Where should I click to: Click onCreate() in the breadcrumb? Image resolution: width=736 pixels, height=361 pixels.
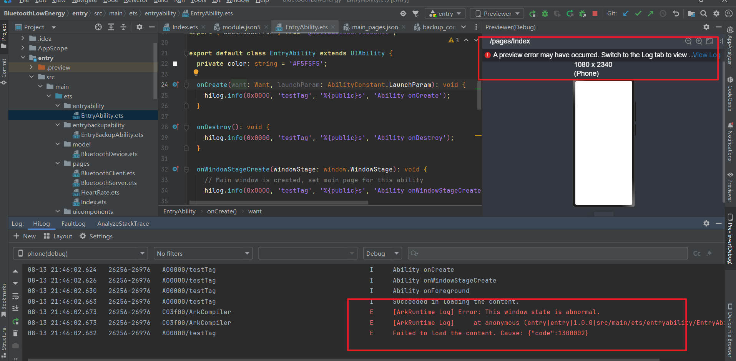pos(222,211)
